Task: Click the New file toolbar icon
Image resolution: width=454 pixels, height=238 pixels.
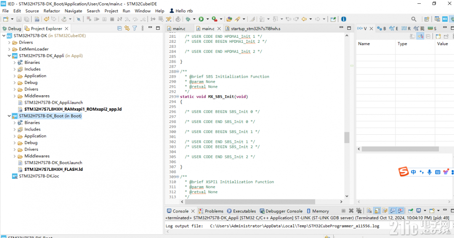Action: [5, 19]
